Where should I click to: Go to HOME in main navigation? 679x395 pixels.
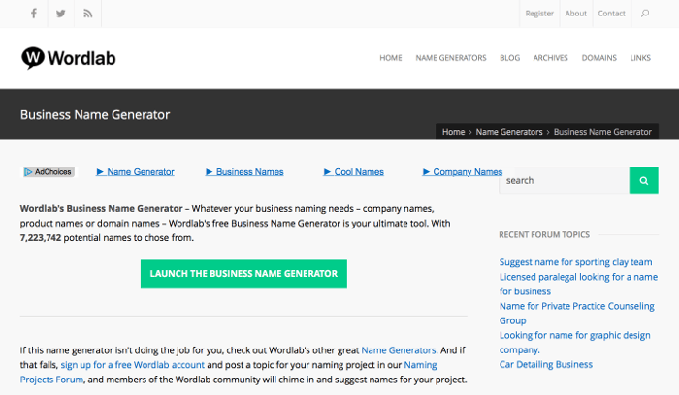pyautogui.click(x=391, y=58)
